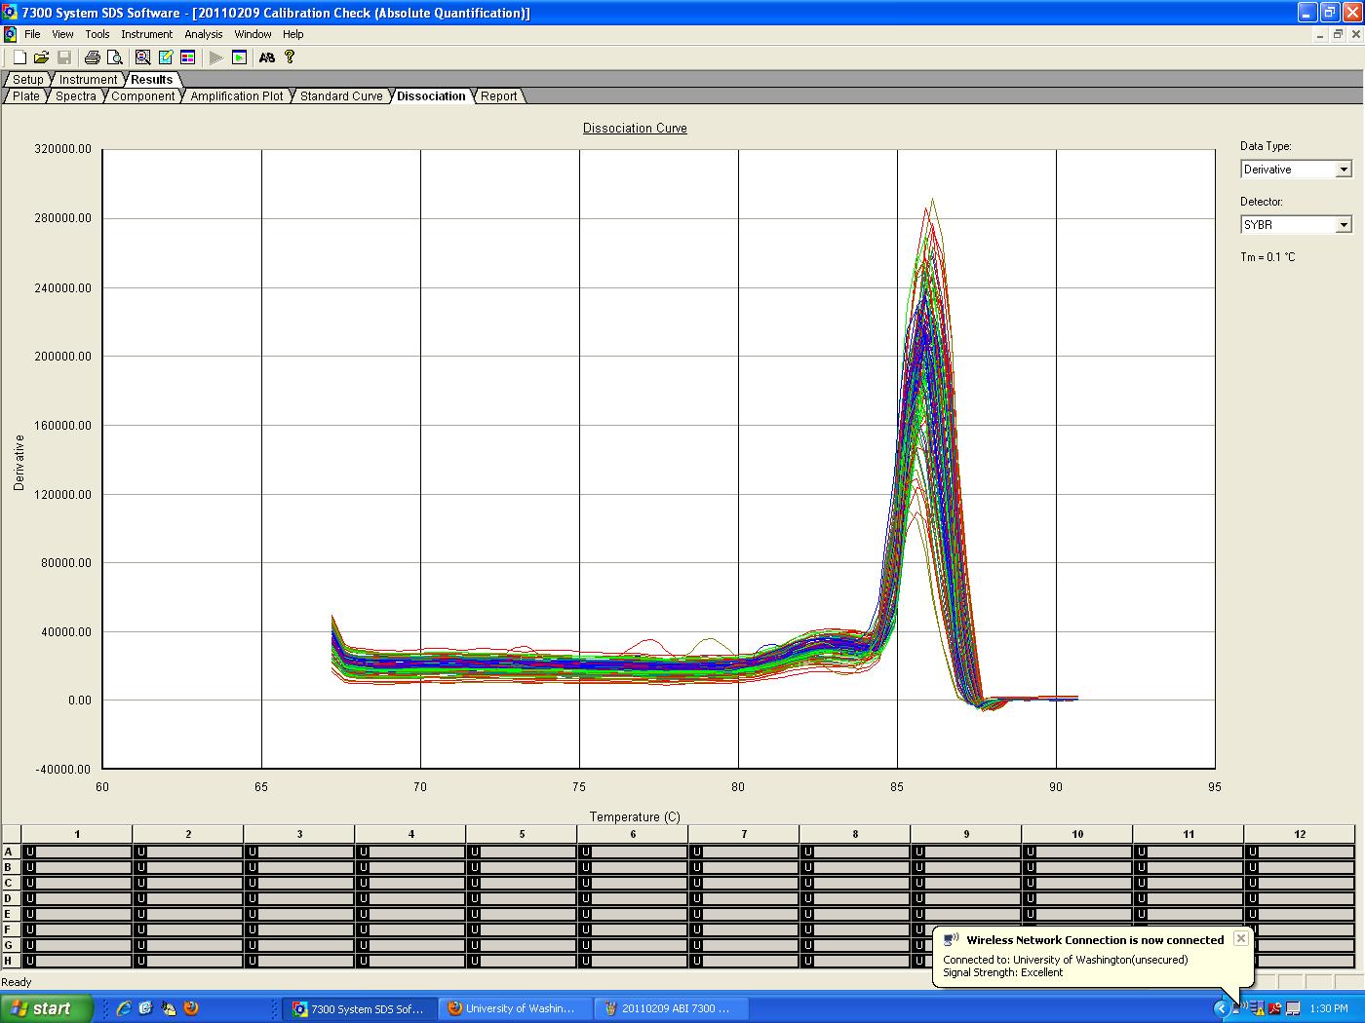Select plate row header A

pyautogui.click(x=10, y=852)
